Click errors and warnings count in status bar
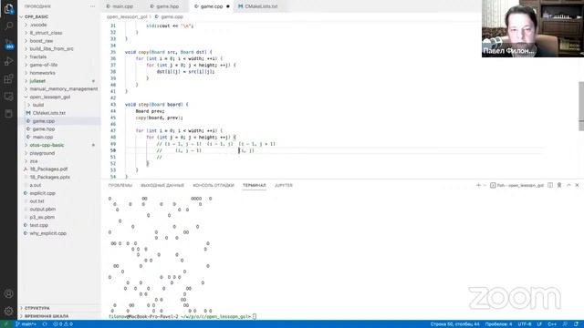584x328 pixels. tap(63, 324)
